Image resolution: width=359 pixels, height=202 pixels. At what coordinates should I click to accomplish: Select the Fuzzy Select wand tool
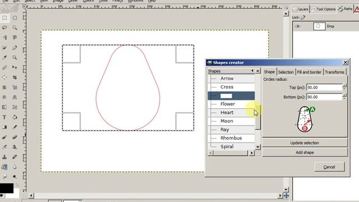point(15,27)
